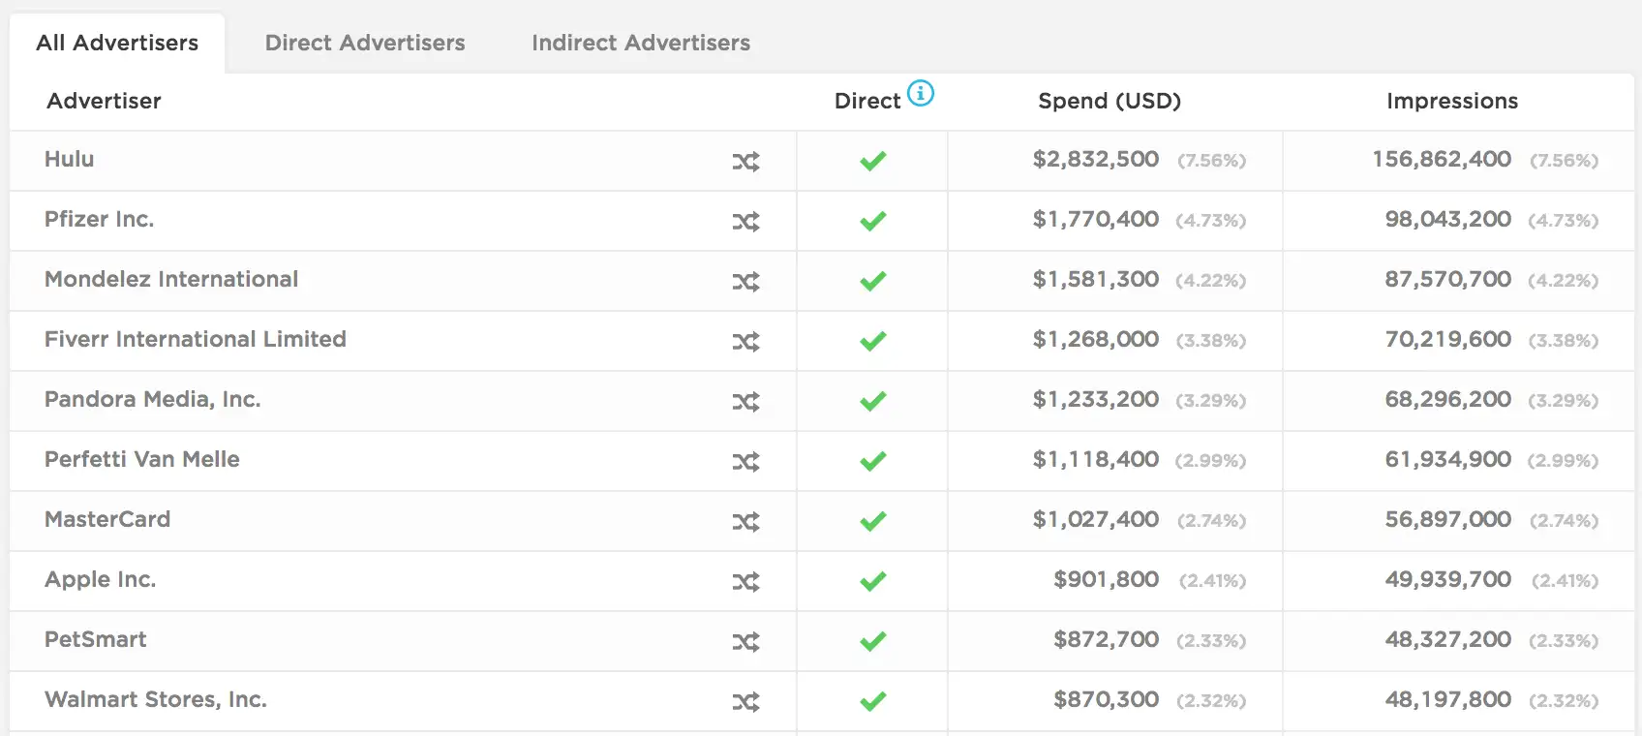This screenshot has height=736, width=1642.
Task: Click the shuffle icon for Perfetti Van Melle
Action: [x=745, y=462]
